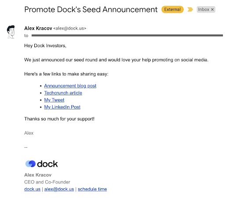Open Alex Kracov's sender avatar
This screenshot has height=198, width=225.
pyautogui.click(x=11, y=32)
